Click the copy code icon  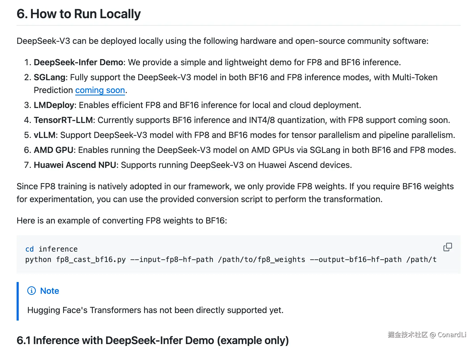(x=447, y=247)
